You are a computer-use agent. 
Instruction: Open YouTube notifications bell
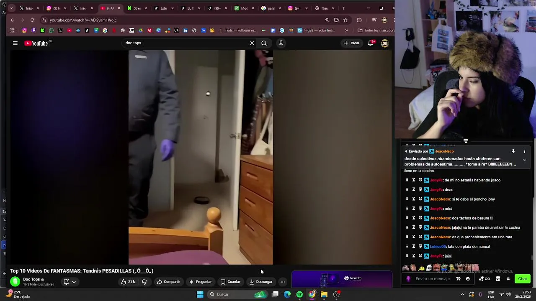point(371,43)
